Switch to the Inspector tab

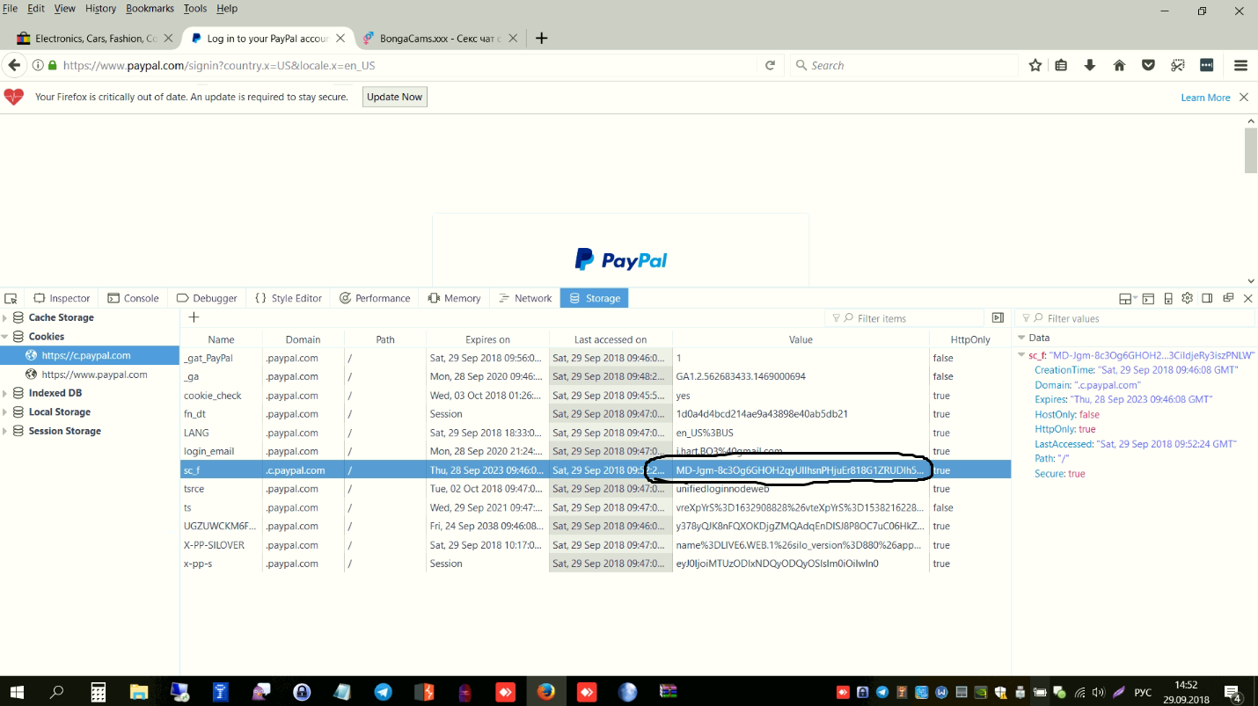click(62, 298)
